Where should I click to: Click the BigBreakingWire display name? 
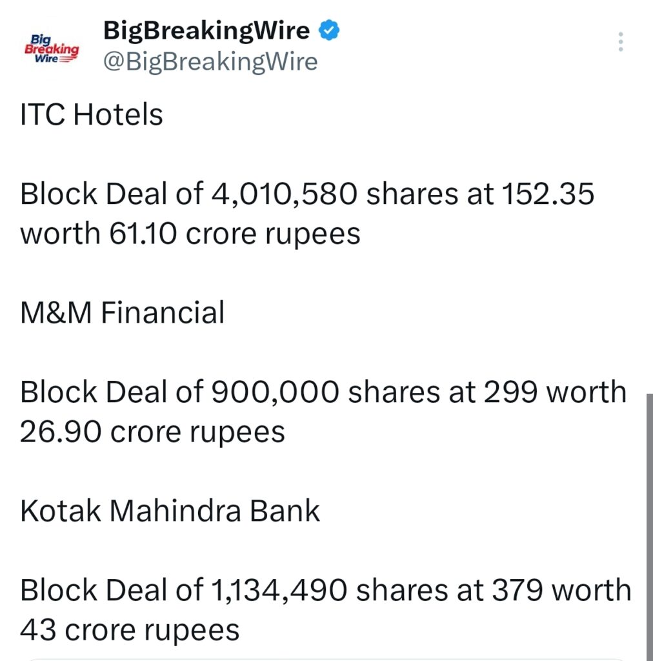(205, 29)
